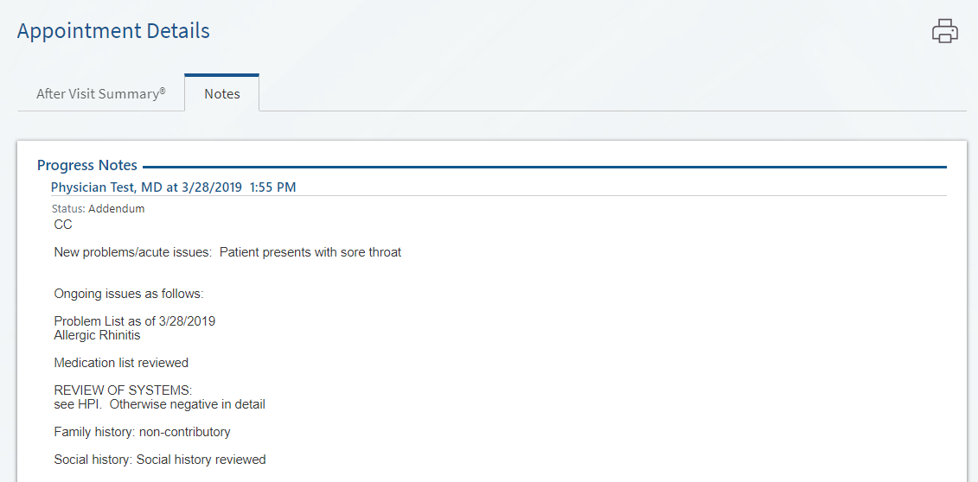Click the printer icon
The height and width of the screenshot is (482, 978).
click(945, 31)
